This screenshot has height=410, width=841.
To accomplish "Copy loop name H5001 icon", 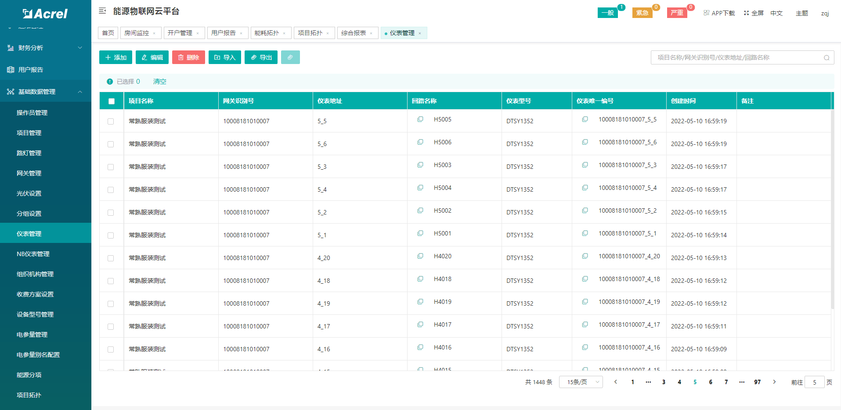I will point(420,233).
